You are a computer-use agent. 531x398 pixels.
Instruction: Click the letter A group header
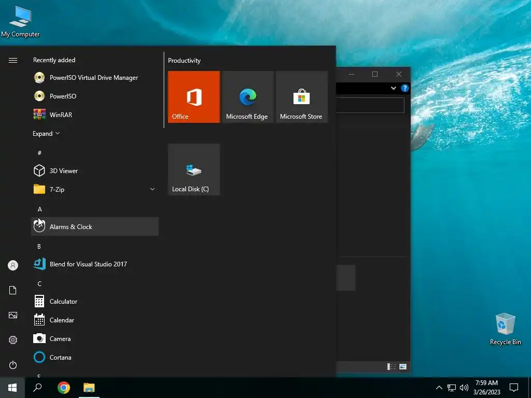[39, 209]
